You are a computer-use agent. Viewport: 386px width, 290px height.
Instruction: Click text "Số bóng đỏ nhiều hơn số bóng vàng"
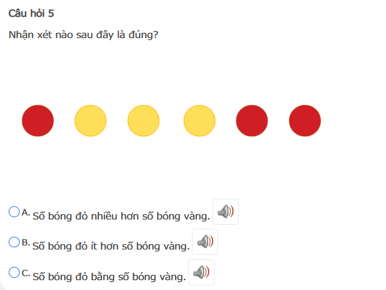(x=121, y=217)
